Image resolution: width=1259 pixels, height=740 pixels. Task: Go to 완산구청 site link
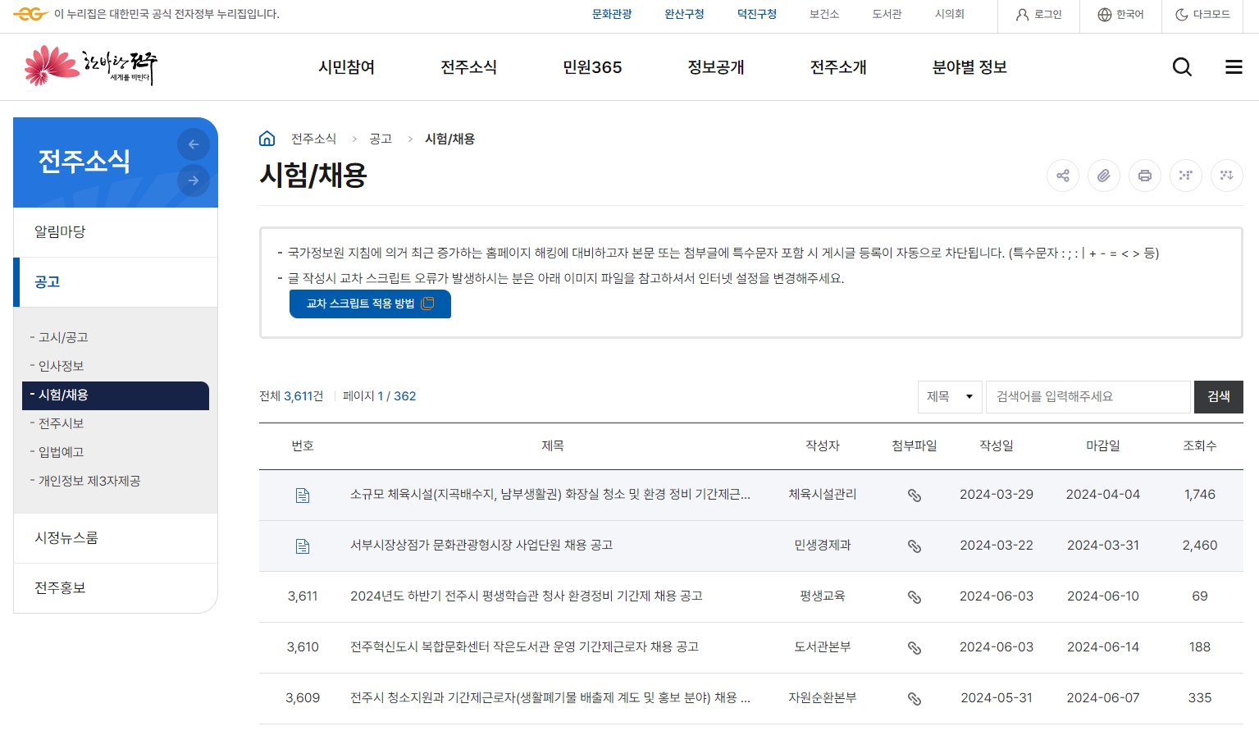[684, 14]
